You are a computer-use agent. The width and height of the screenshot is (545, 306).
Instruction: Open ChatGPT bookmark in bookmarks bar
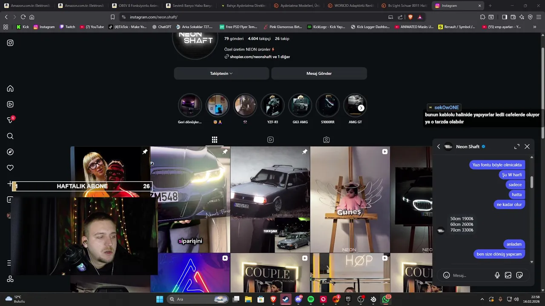tap(162, 27)
